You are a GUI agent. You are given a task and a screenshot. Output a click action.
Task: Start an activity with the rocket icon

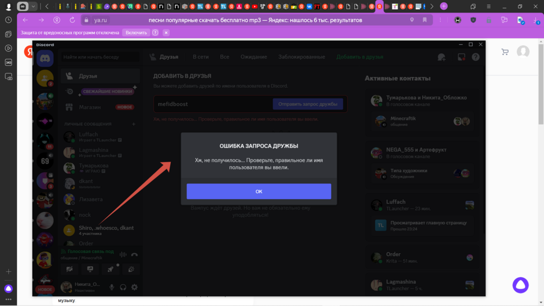pyautogui.click(x=110, y=269)
